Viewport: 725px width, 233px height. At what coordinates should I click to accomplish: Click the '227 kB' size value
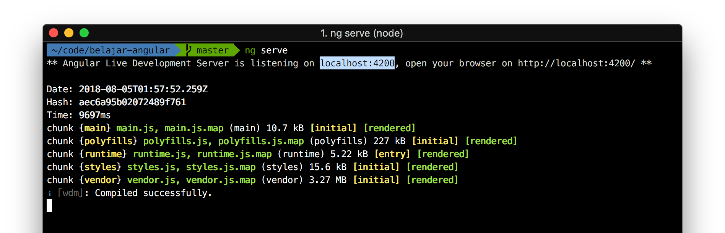(x=389, y=141)
